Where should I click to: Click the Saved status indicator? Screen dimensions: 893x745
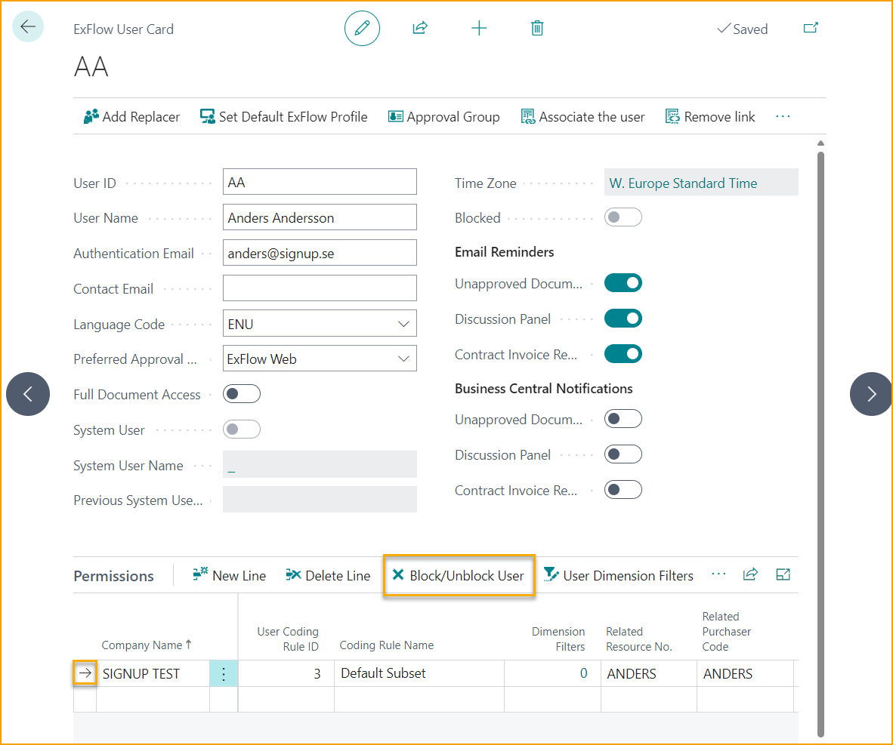[742, 29]
